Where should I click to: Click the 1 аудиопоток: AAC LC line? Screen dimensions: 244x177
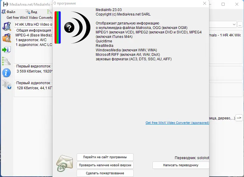pos(34,45)
